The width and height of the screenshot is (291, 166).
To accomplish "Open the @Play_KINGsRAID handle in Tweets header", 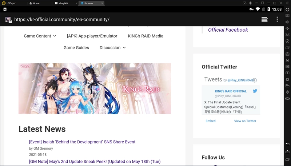I will (x=240, y=80).
